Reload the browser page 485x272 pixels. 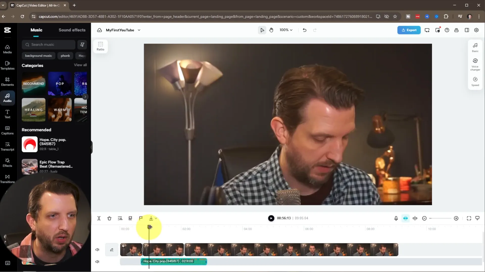[x=22, y=16]
